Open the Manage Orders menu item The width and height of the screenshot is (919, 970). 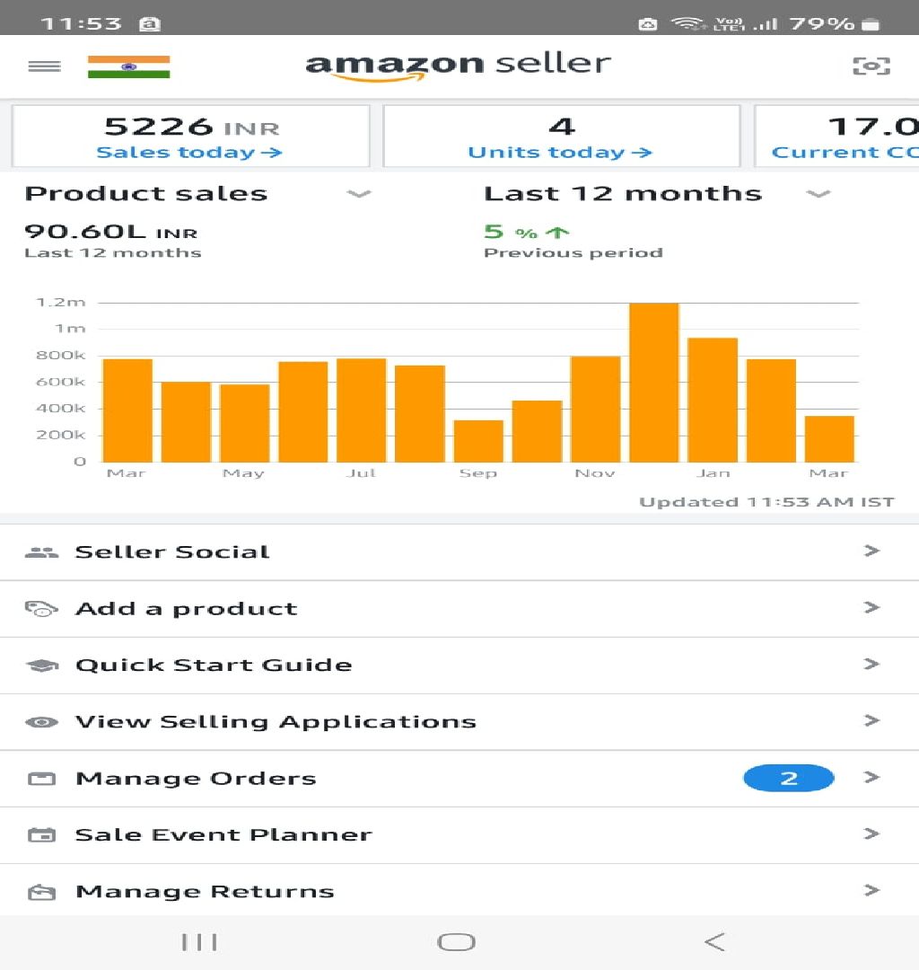tap(459, 778)
